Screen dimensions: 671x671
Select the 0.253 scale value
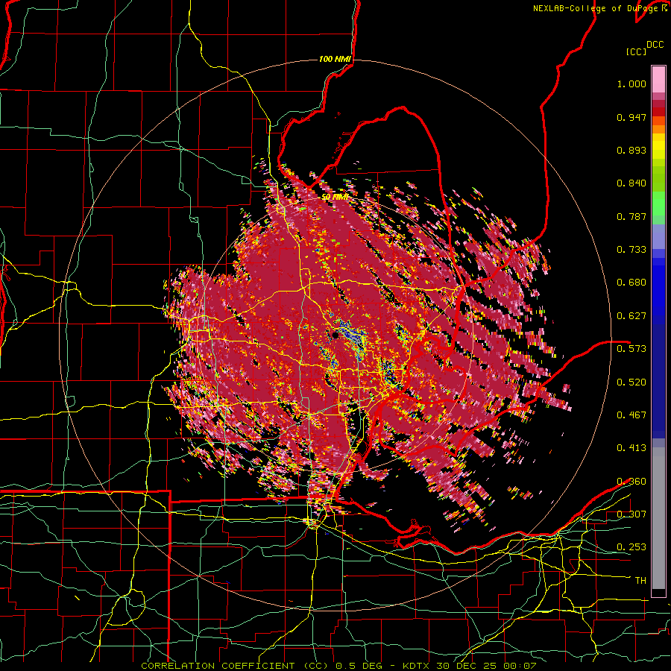pyautogui.click(x=631, y=547)
